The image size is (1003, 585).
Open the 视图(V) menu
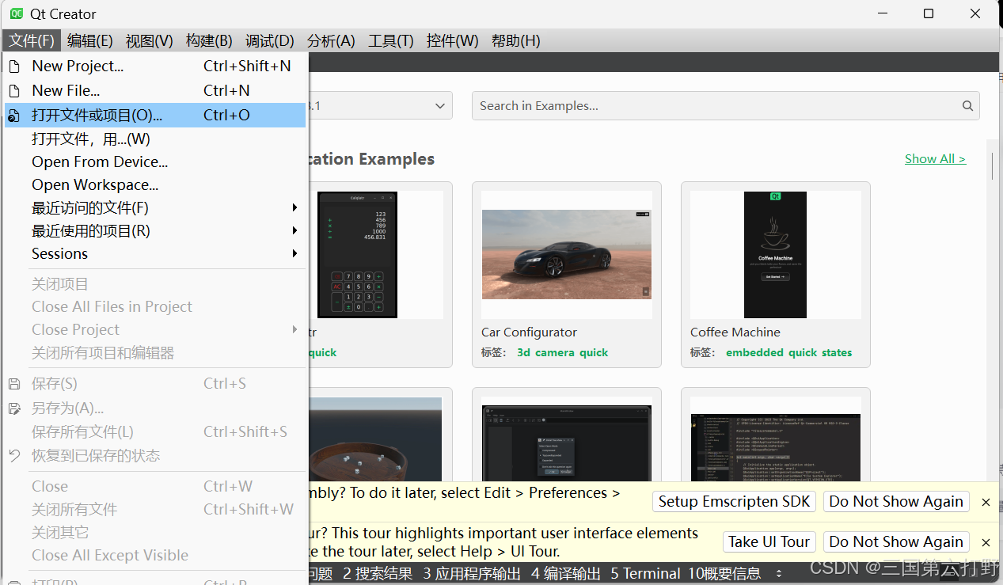click(150, 41)
